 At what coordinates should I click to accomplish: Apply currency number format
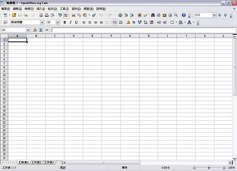tap(128, 22)
